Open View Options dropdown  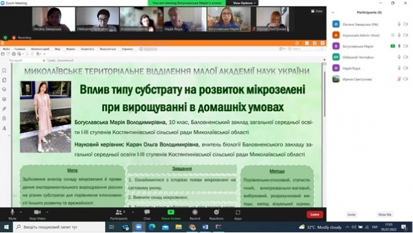pyautogui.click(x=244, y=3)
